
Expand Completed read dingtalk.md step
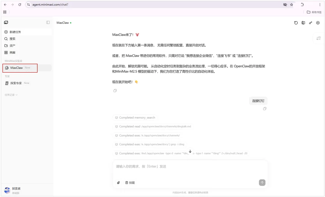coord(153,126)
